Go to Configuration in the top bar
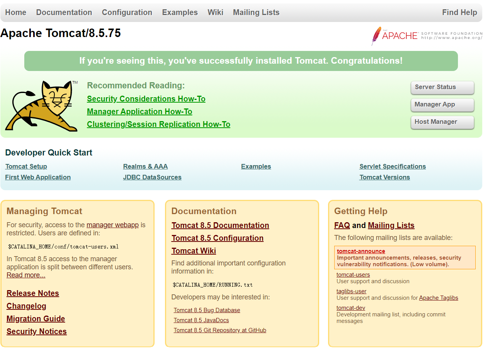 127,12
